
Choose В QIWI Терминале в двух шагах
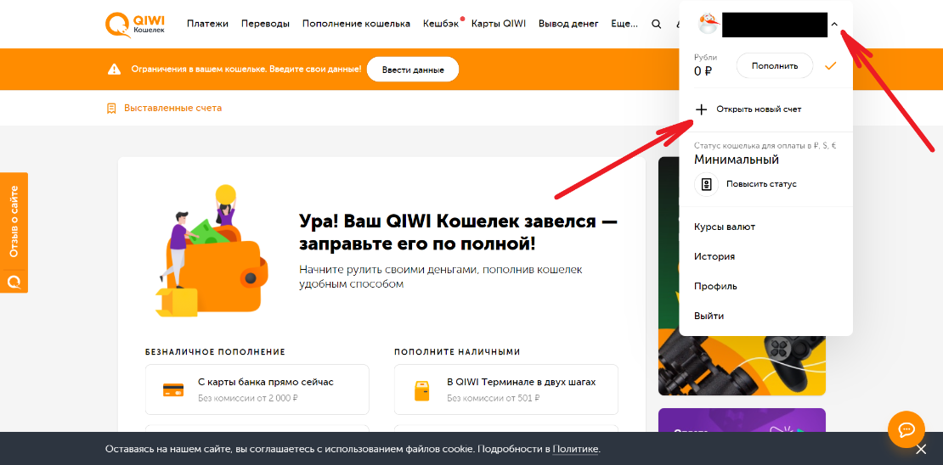506,389
